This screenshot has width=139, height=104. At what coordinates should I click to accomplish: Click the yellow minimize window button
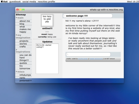20,10
